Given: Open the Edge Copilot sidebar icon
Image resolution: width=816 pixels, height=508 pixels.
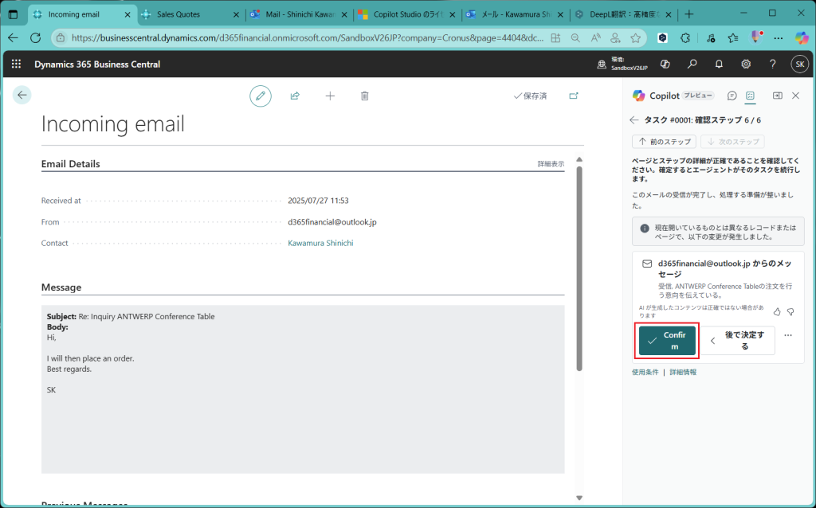Looking at the screenshot, I should coord(802,38).
